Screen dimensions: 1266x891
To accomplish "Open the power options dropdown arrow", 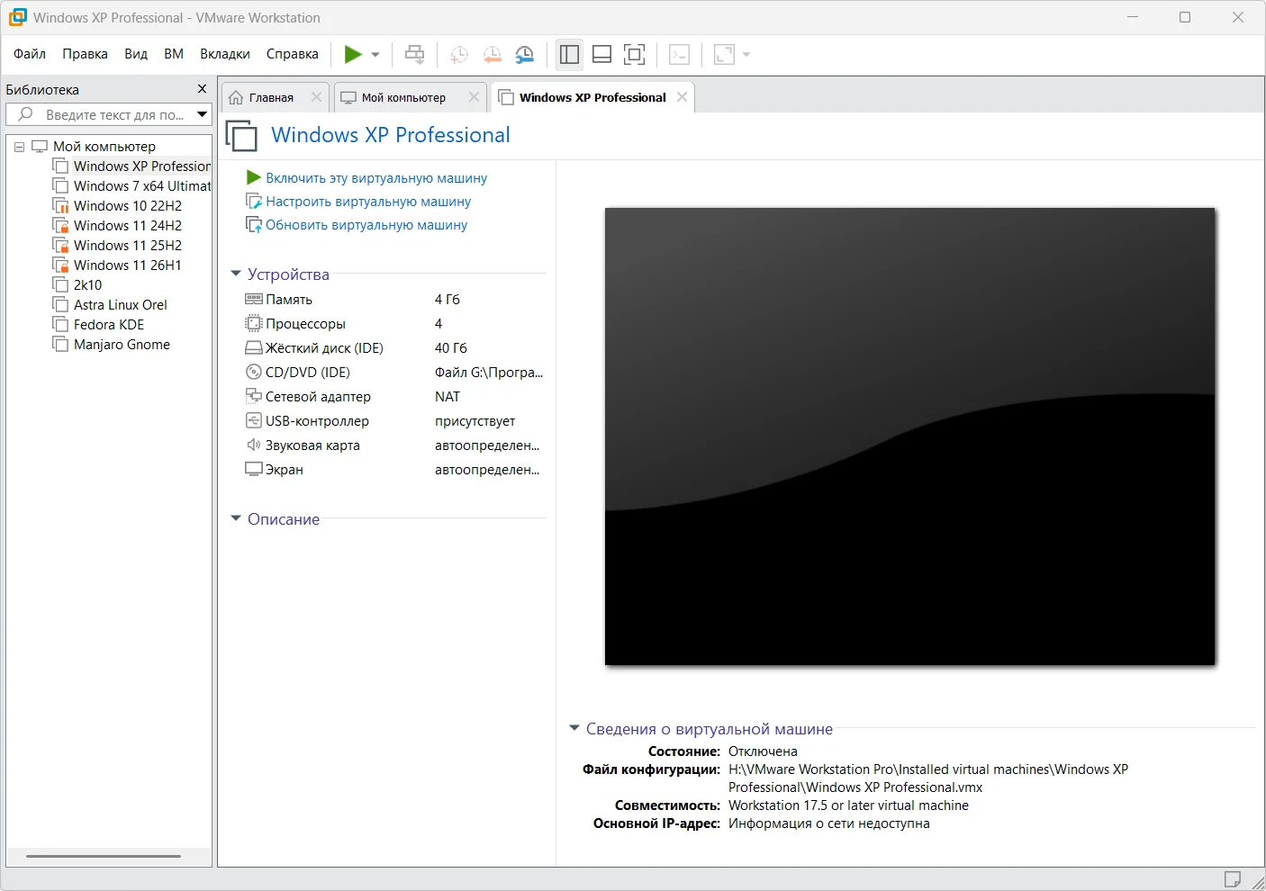I will (375, 55).
